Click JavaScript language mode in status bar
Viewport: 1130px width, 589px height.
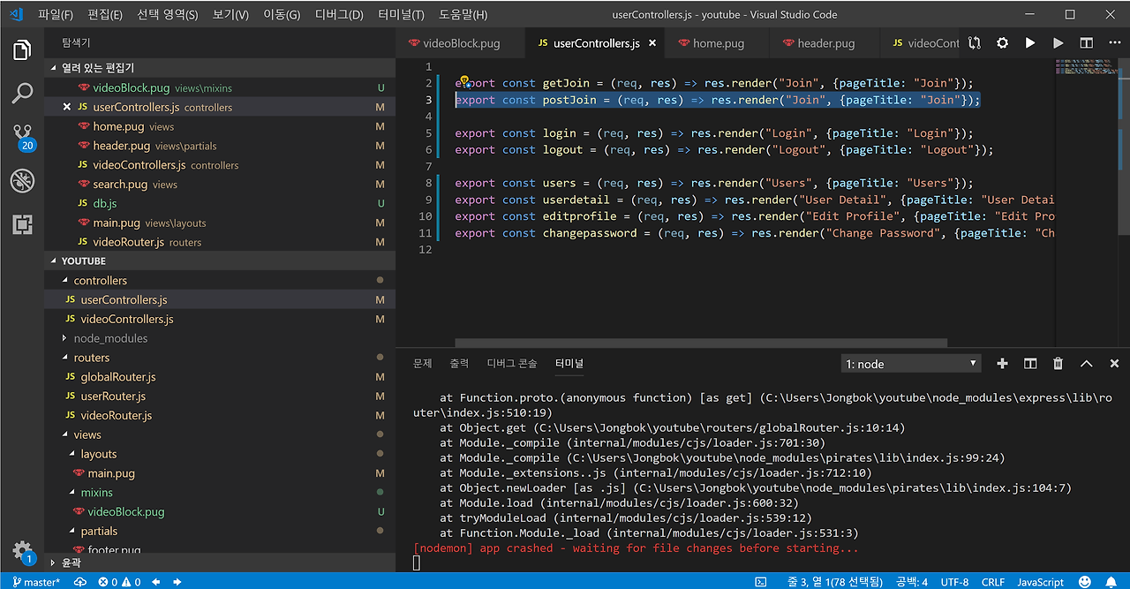tap(1040, 582)
